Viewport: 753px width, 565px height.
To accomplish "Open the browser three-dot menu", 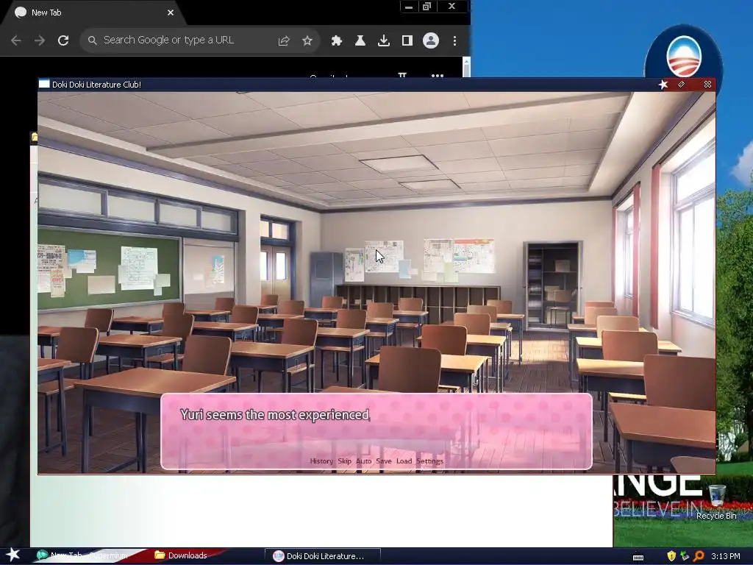I will pos(454,41).
